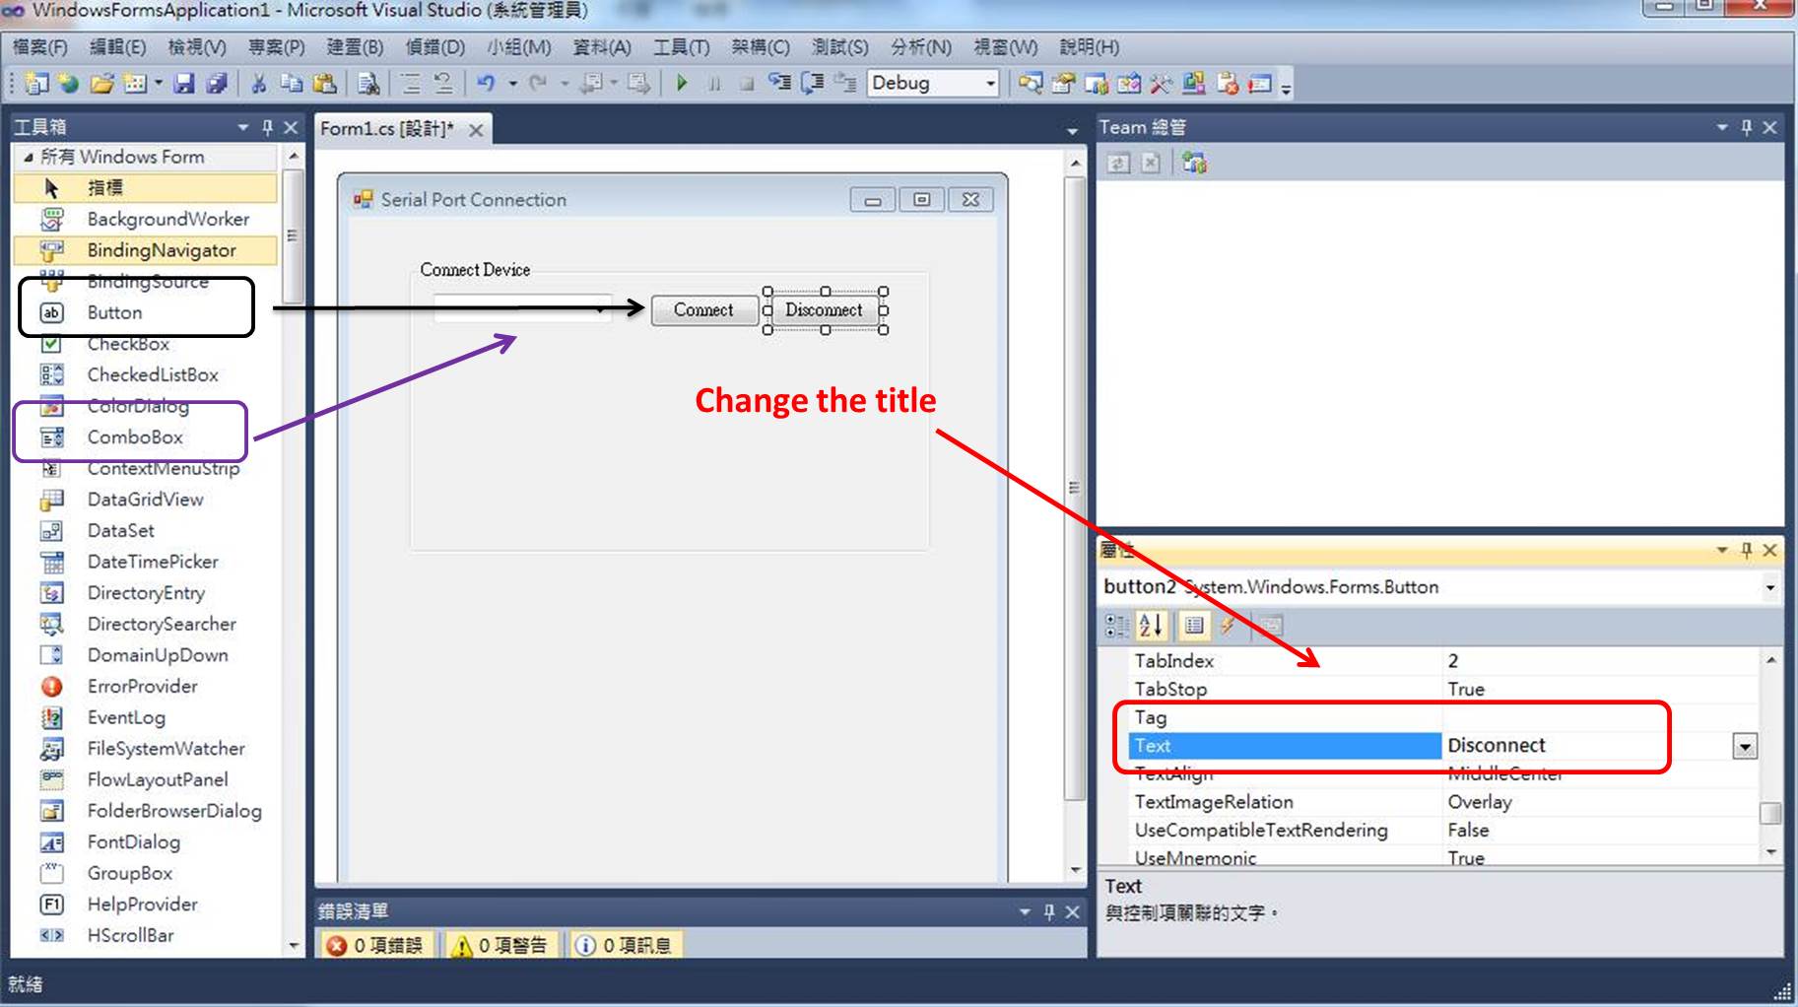
Task: Choose ErrorProvider from the toolbox
Action: pyautogui.click(x=145, y=686)
